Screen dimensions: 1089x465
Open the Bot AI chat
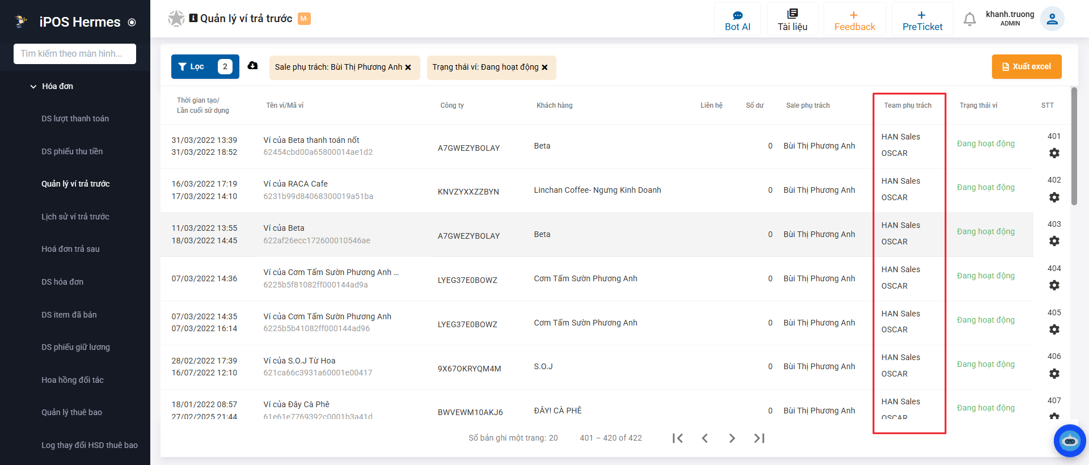[737, 19]
